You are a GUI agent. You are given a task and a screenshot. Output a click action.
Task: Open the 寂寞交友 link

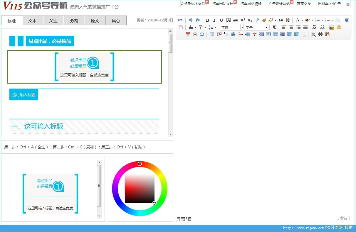point(304,4)
